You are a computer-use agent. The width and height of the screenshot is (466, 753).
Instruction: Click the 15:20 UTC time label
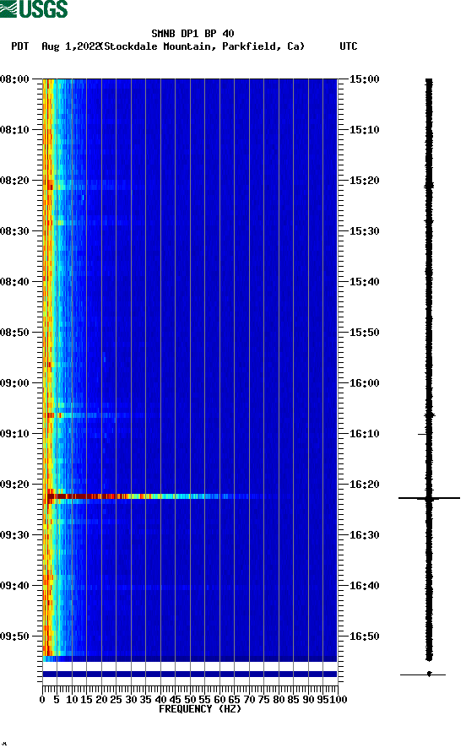click(x=364, y=180)
